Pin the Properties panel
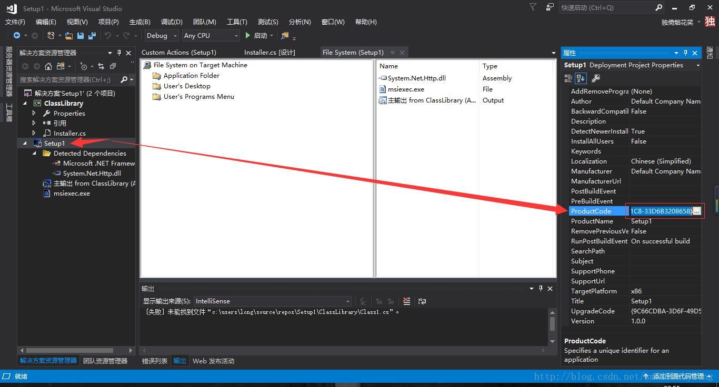719x387 pixels. [685, 53]
